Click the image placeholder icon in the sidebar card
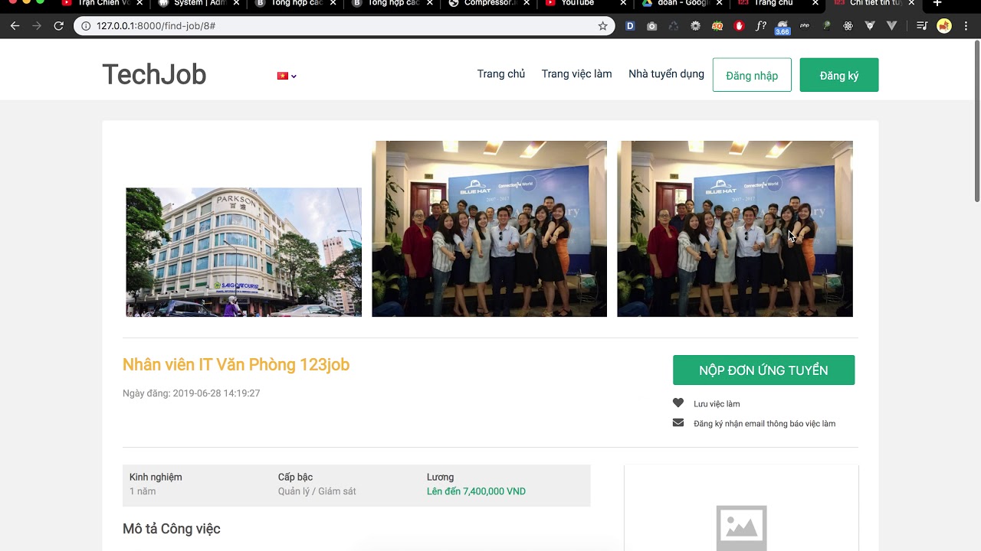 point(741,527)
